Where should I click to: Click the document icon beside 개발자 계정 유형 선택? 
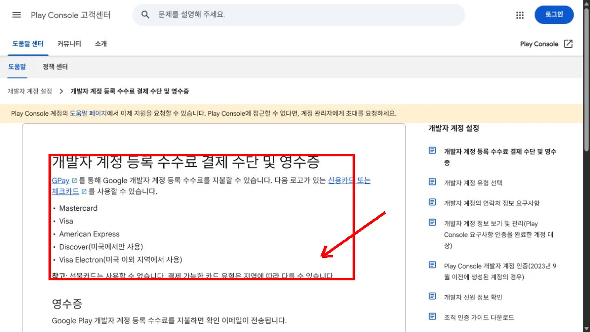pos(432,182)
